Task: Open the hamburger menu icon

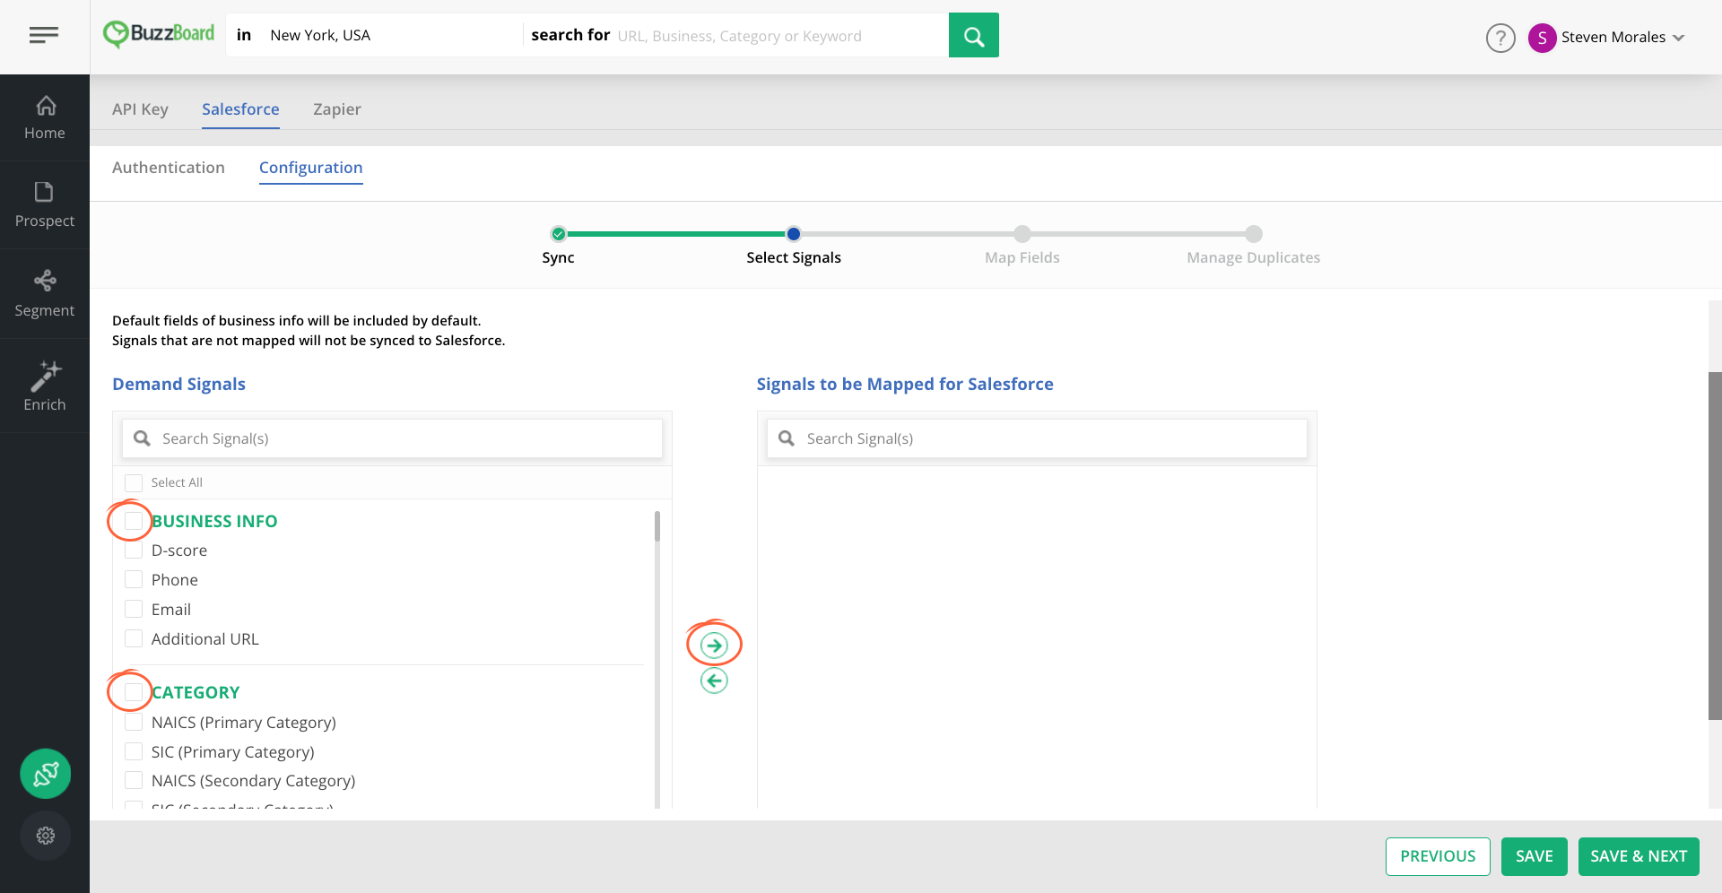Action: tap(44, 35)
